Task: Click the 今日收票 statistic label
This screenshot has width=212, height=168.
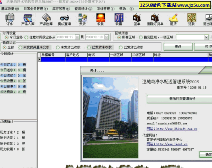Action: click(x=8, y=81)
